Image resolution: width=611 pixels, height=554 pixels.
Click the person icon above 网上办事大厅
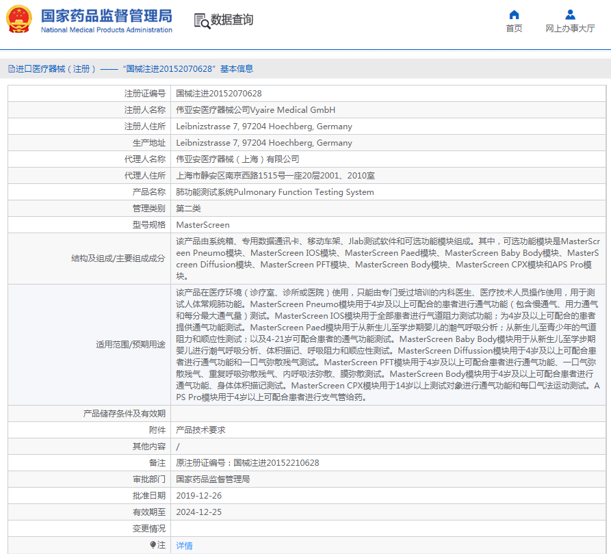(570, 14)
